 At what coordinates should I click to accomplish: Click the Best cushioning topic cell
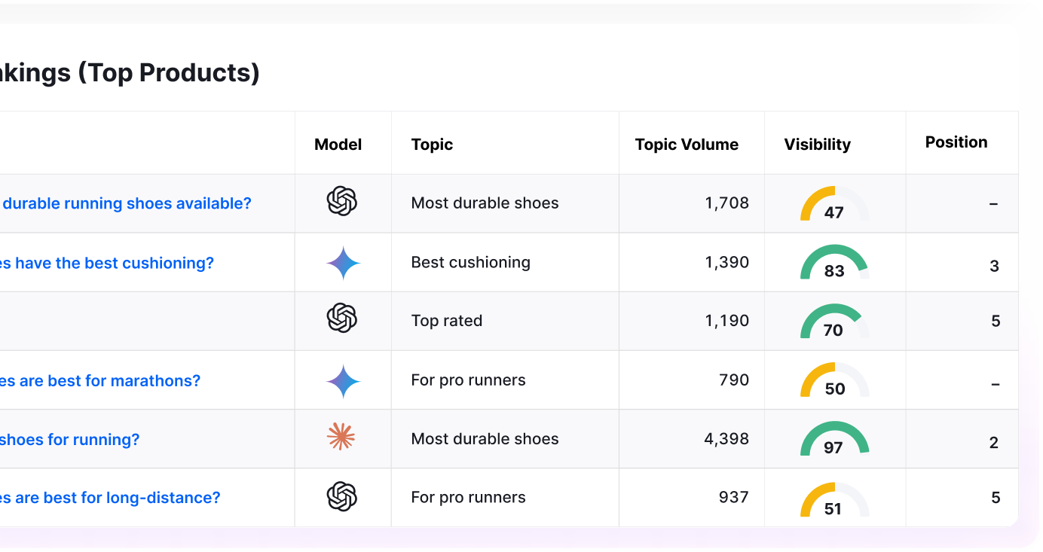coord(470,262)
